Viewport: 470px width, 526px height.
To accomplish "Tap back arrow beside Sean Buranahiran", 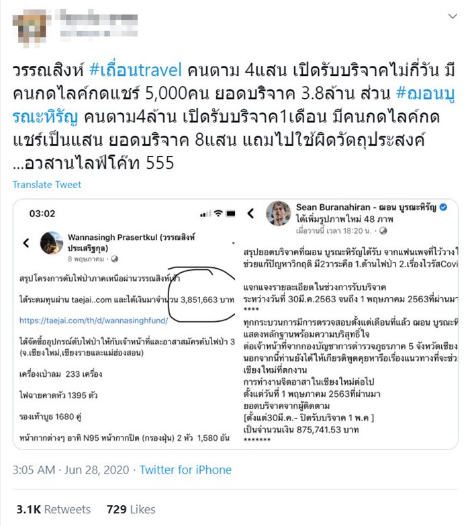I will click(x=250, y=214).
